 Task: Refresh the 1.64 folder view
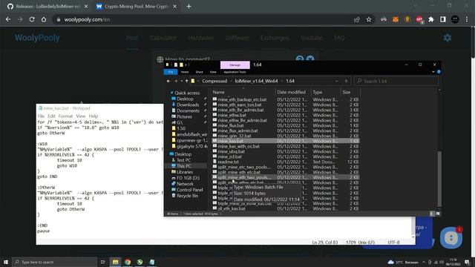(x=346, y=81)
